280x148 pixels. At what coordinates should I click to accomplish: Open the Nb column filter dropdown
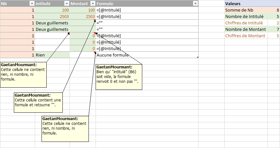[x=32, y=4]
